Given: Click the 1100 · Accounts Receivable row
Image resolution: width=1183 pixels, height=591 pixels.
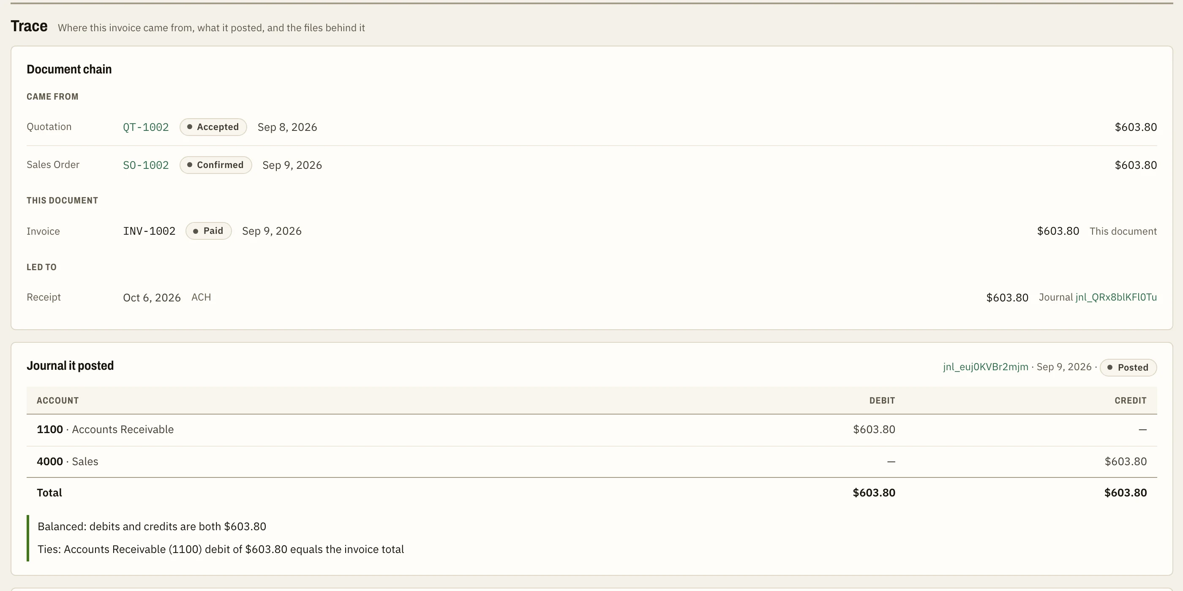Looking at the screenshot, I should pyautogui.click(x=591, y=430).
